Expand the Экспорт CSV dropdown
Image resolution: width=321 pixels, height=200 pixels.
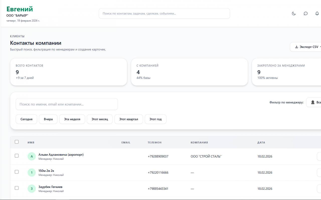(x=306, y=47)
